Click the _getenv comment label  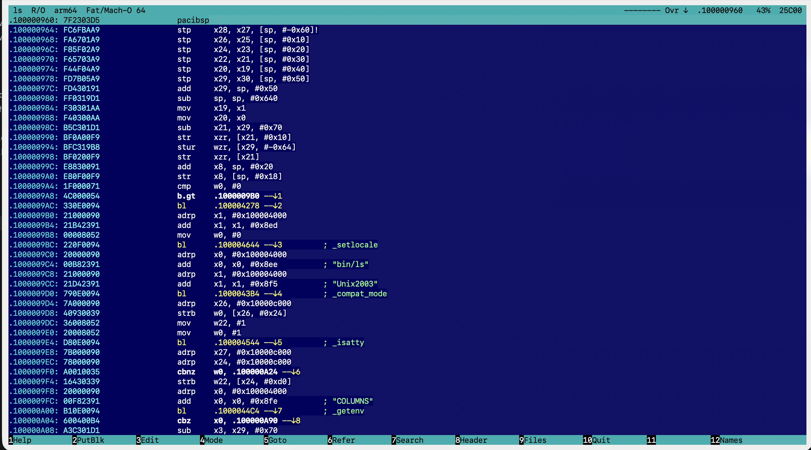pyautogui.click(x=348, y=411)
